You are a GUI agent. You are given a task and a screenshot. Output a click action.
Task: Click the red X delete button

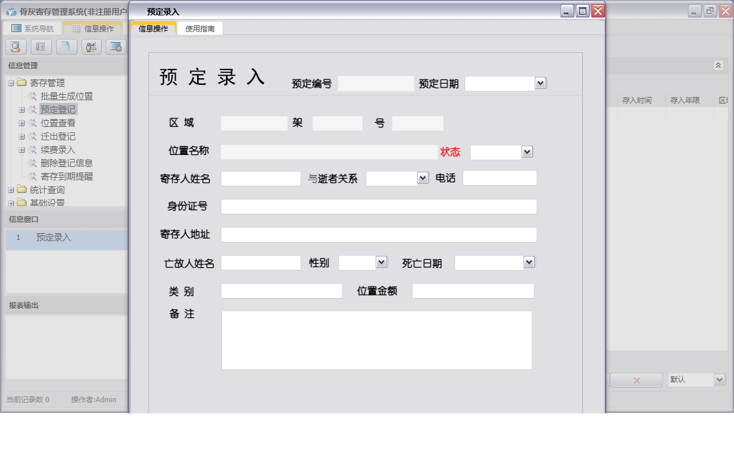point(636,379)
